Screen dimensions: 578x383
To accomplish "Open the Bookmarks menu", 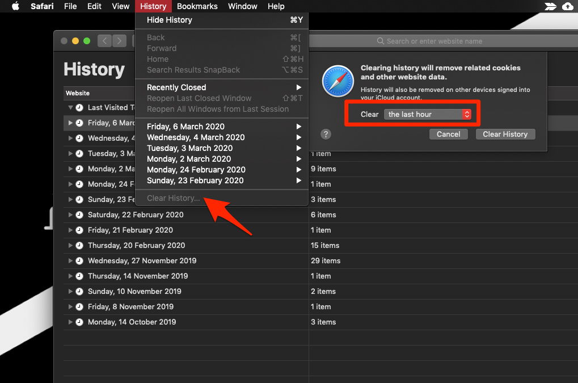I will (x=197, y=6).
